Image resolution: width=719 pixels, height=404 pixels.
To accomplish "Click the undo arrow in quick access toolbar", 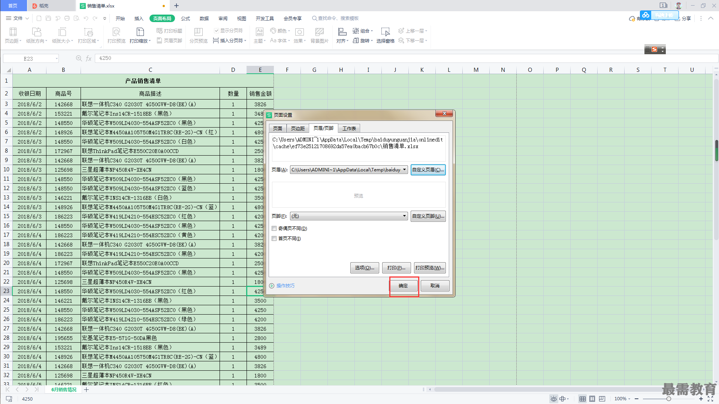I will pyautogui.click(x=86, y=18).
